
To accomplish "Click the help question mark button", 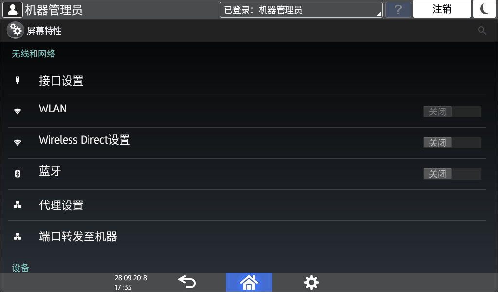I will (398, 10).
